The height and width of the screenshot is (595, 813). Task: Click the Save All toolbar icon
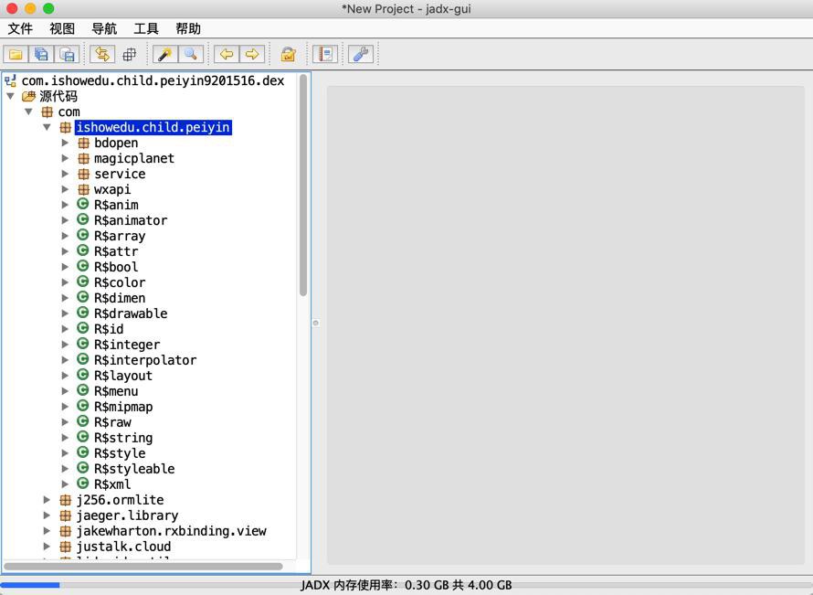click(41, 54)
